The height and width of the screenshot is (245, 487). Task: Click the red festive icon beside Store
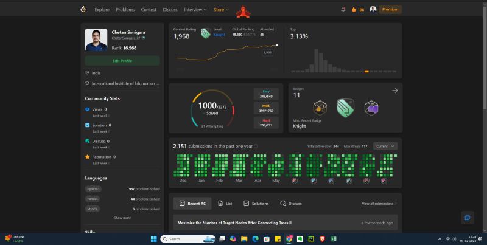(243, 12)
